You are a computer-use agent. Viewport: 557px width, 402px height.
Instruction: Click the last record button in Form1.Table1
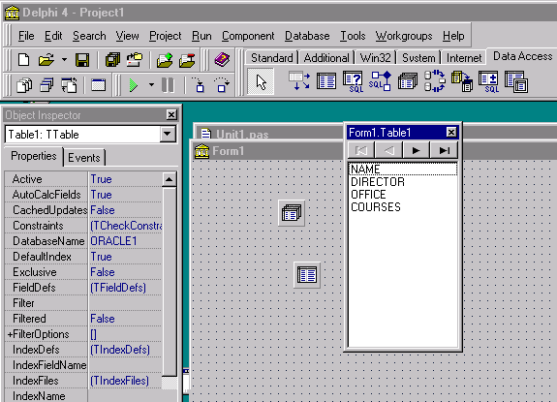click(444, 150)
